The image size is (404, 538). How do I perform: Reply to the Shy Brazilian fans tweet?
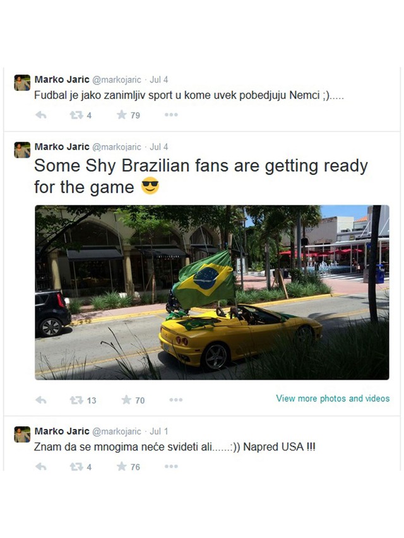point(41,400)
